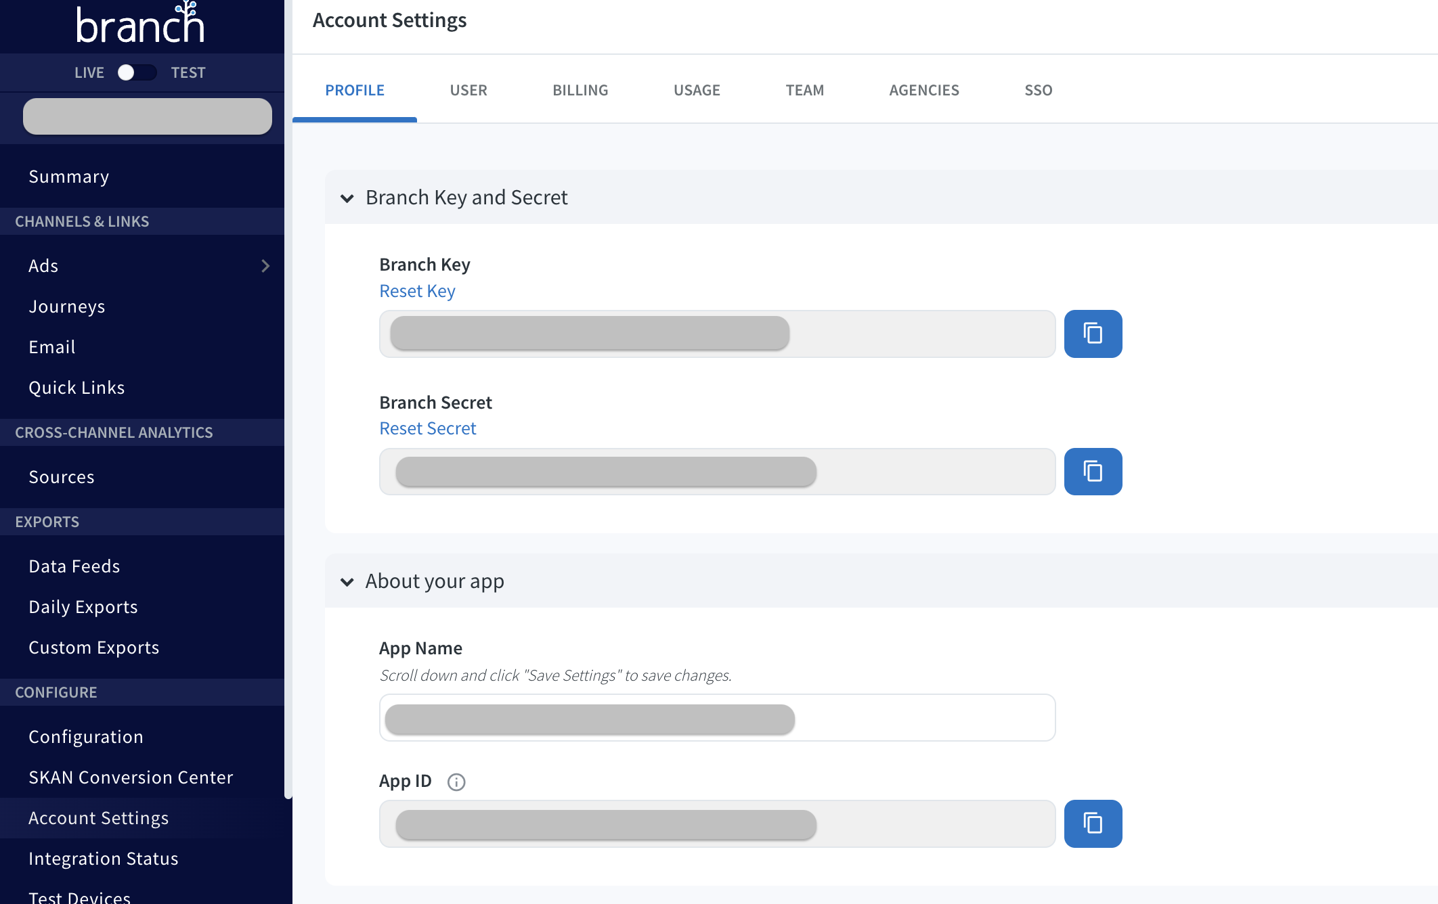The image size is (1438, 904).
Task: Open the Agencies tab
Action: [924, 90]
